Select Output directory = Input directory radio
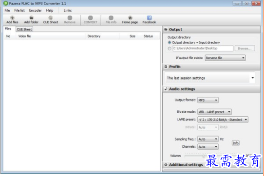 coord(170,42)
